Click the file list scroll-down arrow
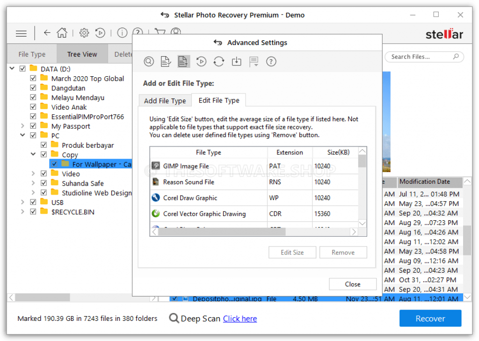 pos(467,297)
